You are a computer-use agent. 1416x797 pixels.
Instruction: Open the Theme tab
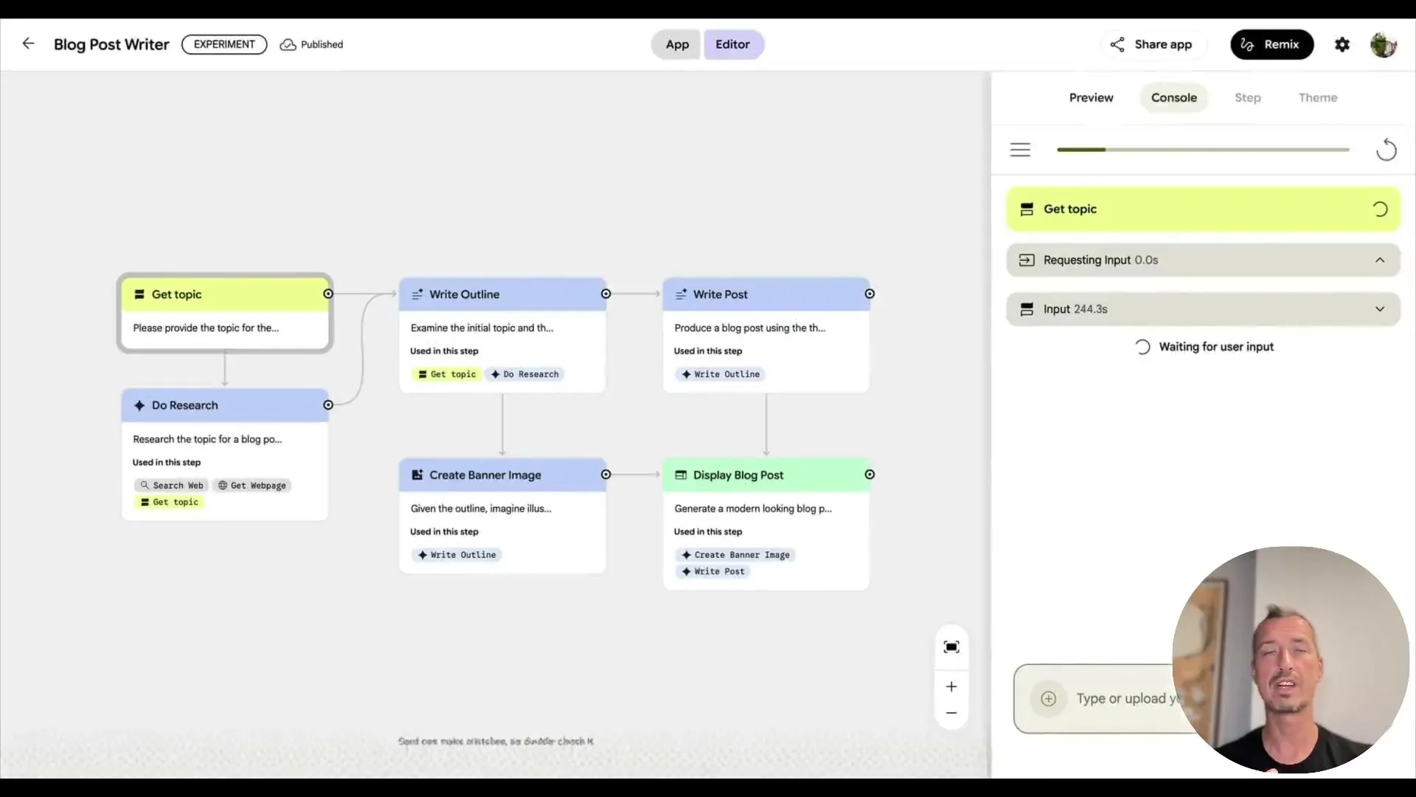coord(1319,97)
